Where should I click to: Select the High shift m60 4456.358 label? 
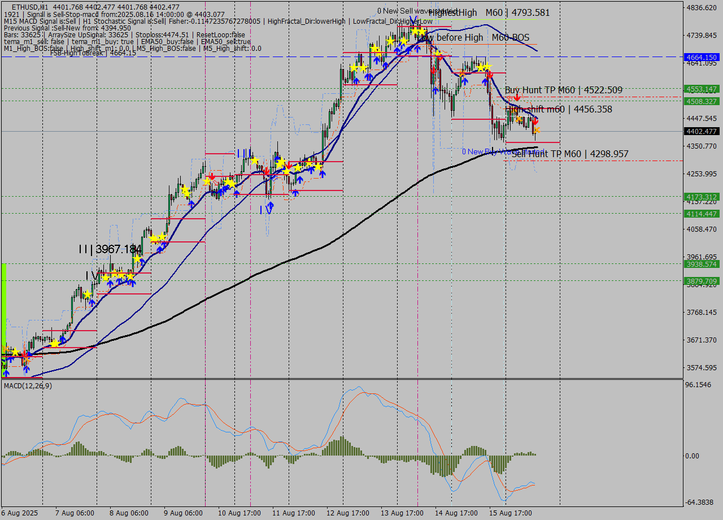tap(560, 109)
